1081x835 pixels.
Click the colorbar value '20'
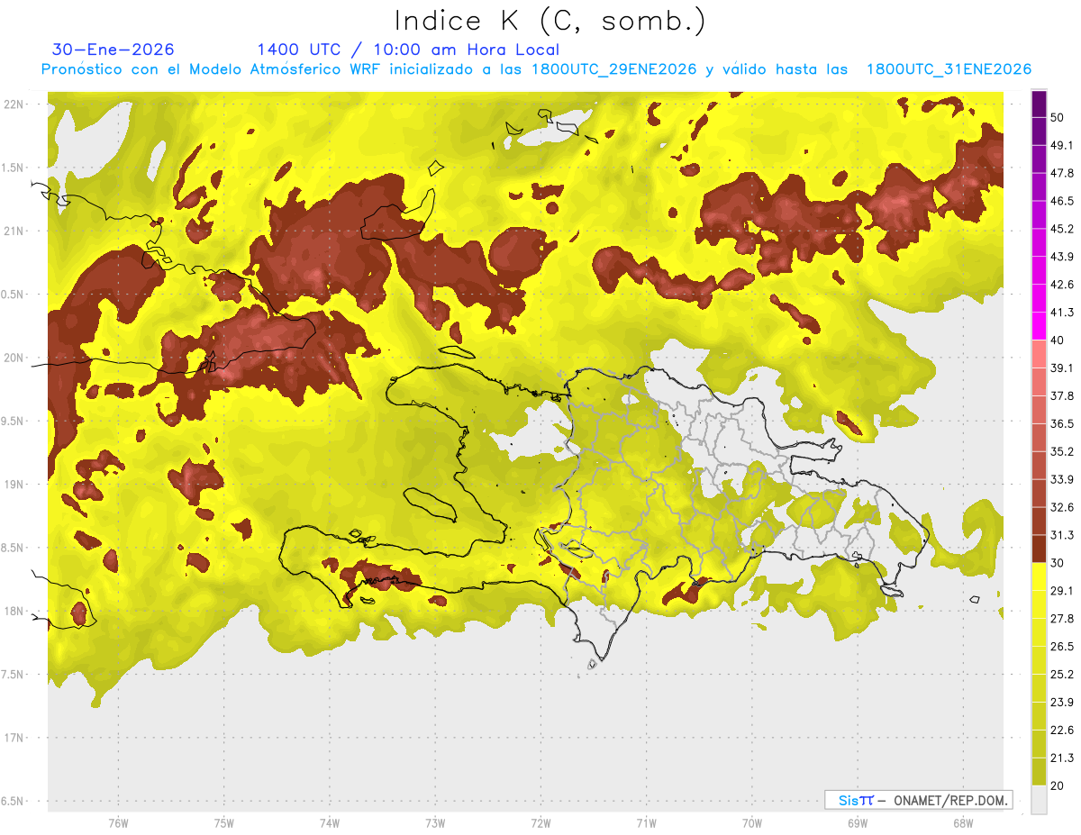click(1058, 785)
